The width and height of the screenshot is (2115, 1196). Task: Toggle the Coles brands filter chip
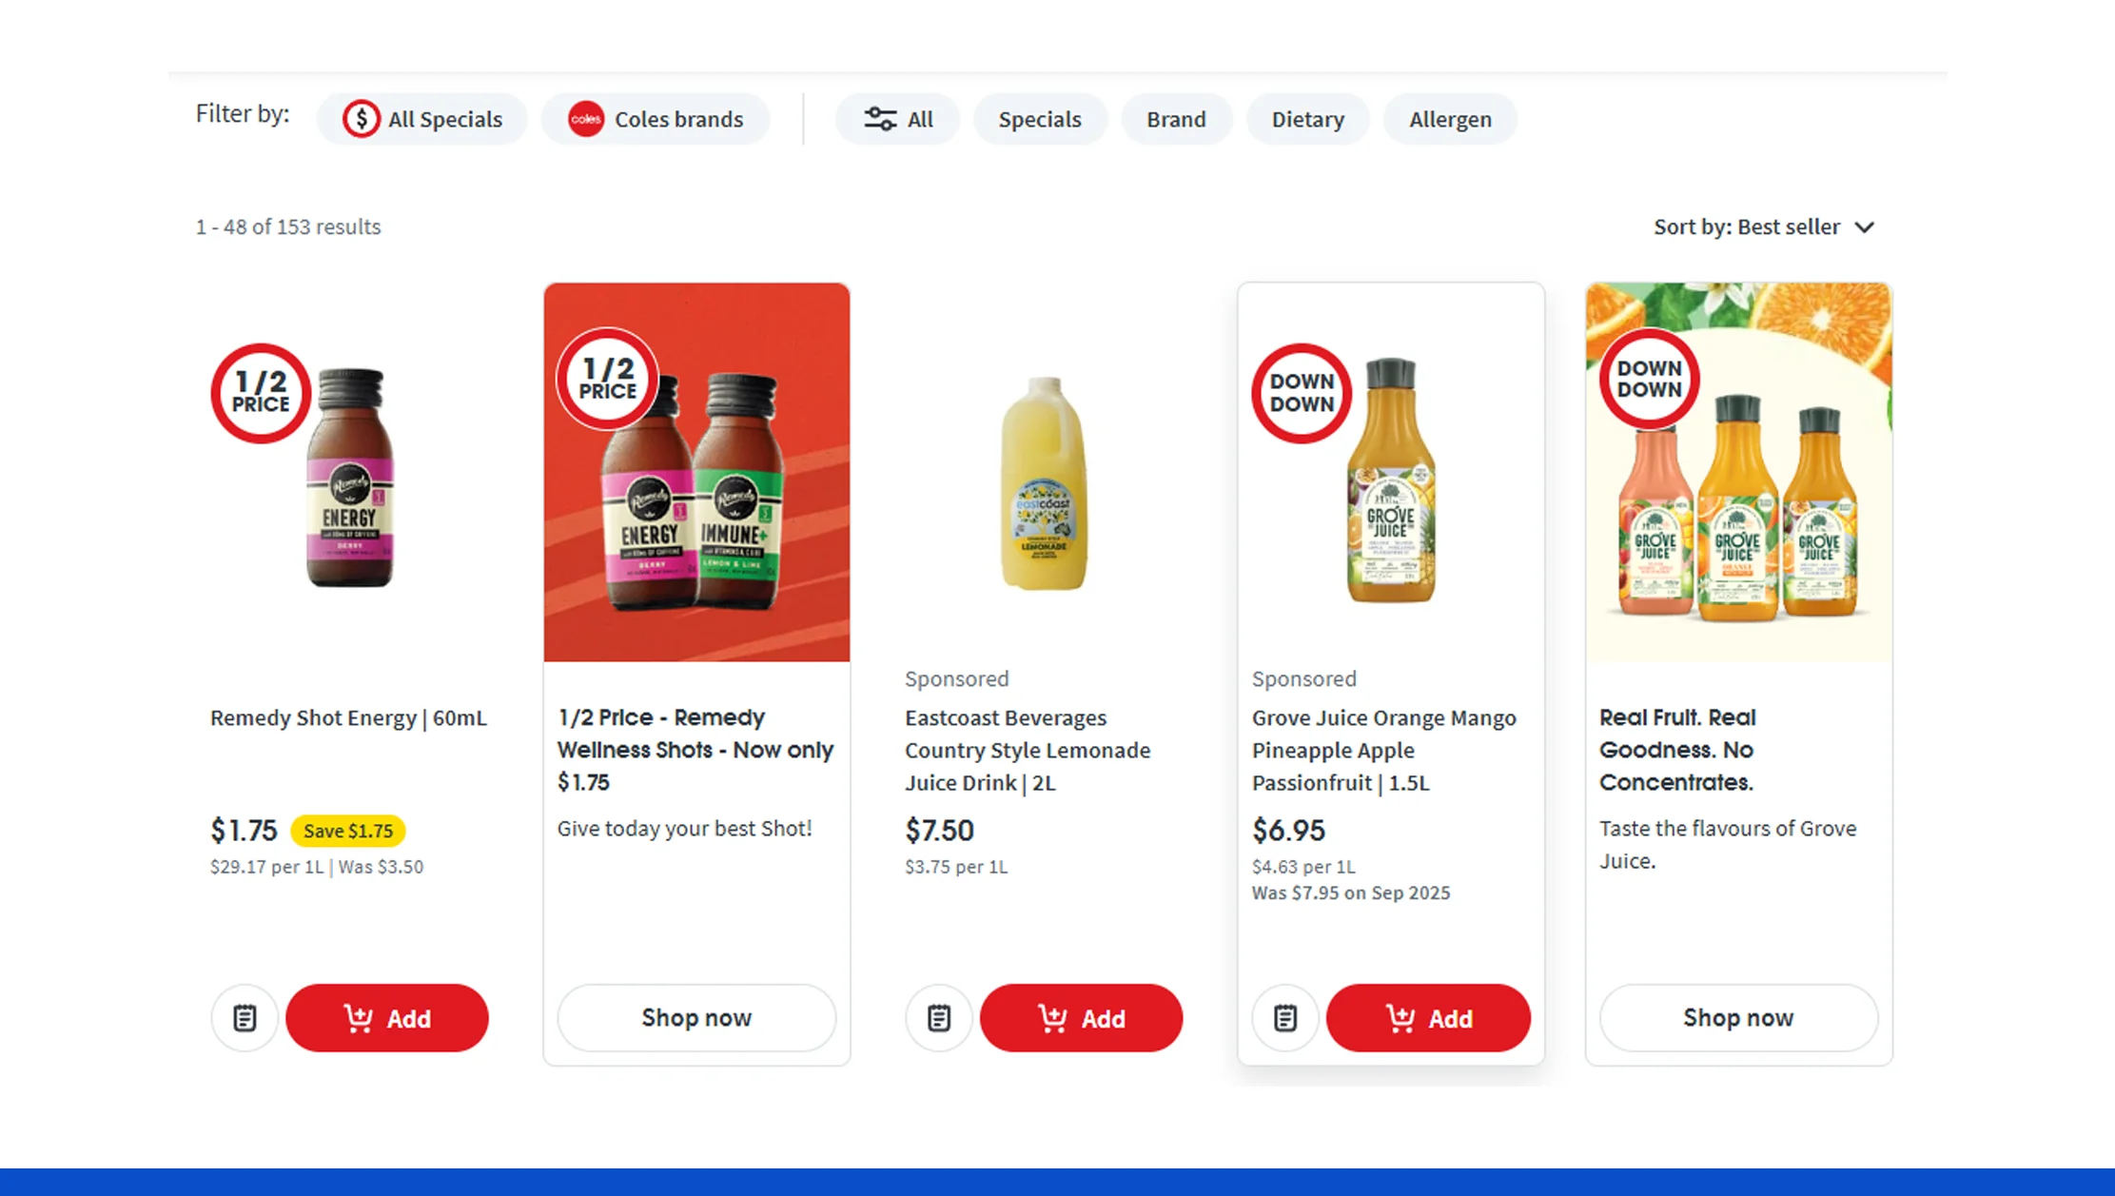point(655,118)
